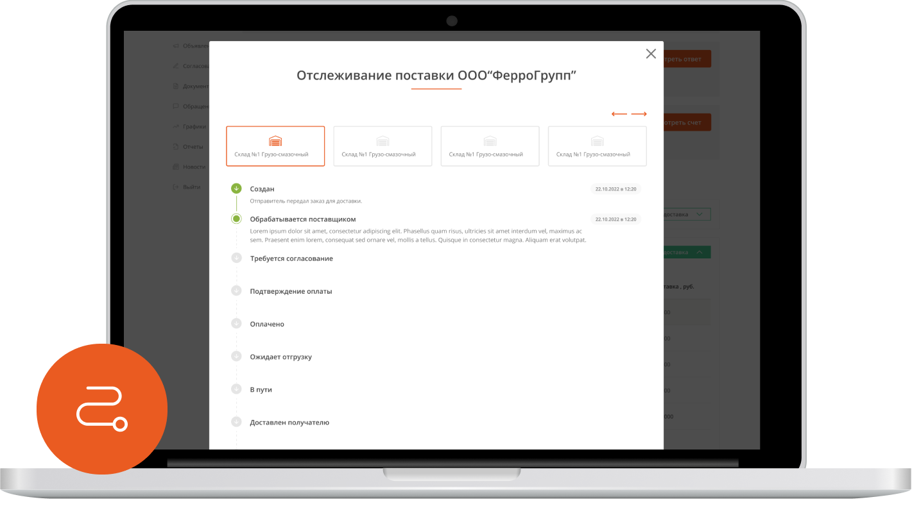Image resolution: width=912 pixels, height=513 pixels.
Task: Click the orange circular logo badge
Action: coord(102,408)
